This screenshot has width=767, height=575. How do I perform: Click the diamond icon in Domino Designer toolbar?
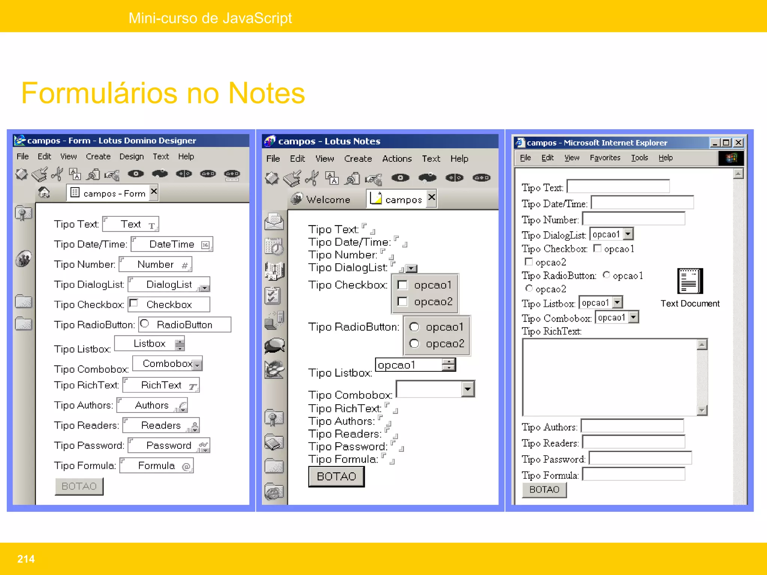point(21,174)
